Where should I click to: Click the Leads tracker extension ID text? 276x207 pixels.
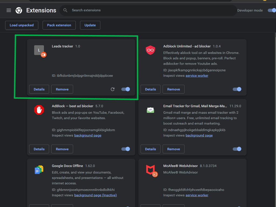point(82,76)
